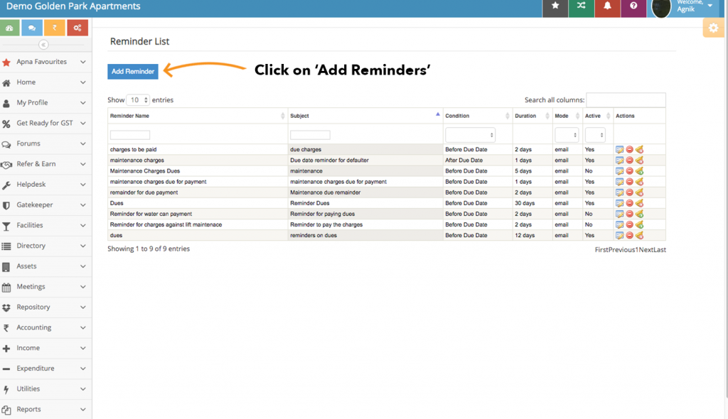Image resolution: width=728 pixels, height=419 pixels.
Task: Sort by the Duration column header
Action: (532, 116)
